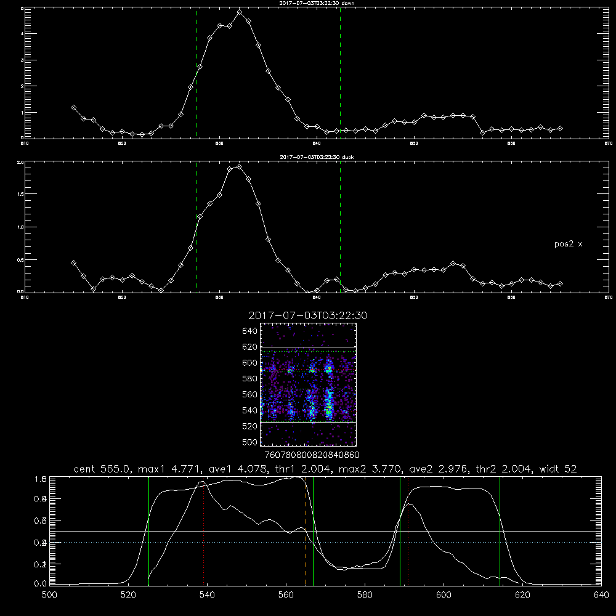616x616 pixels.
Task: Click the '2017-07-03T03:22:30 dawn' plot title
Action: coord(317,3)
